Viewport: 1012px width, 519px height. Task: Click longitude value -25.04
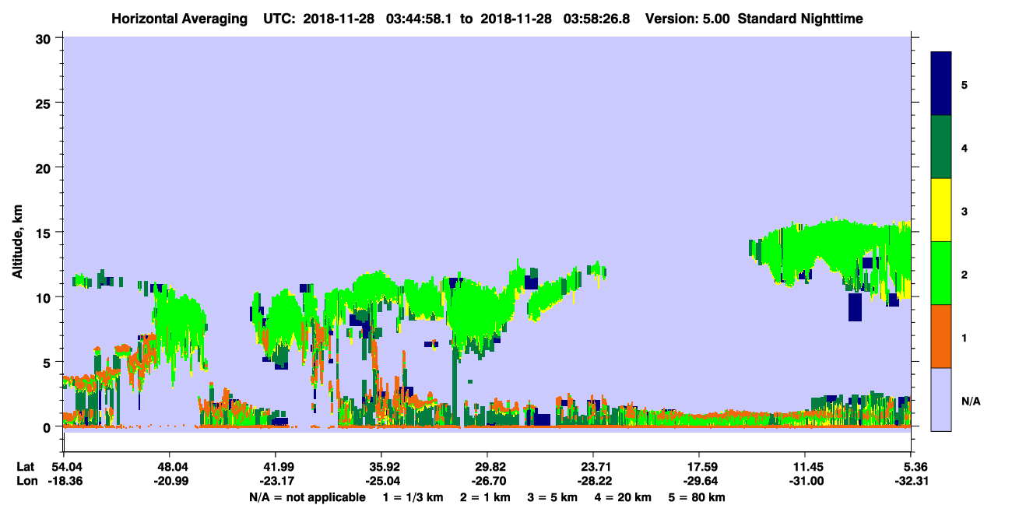click(x=381, y=481)
